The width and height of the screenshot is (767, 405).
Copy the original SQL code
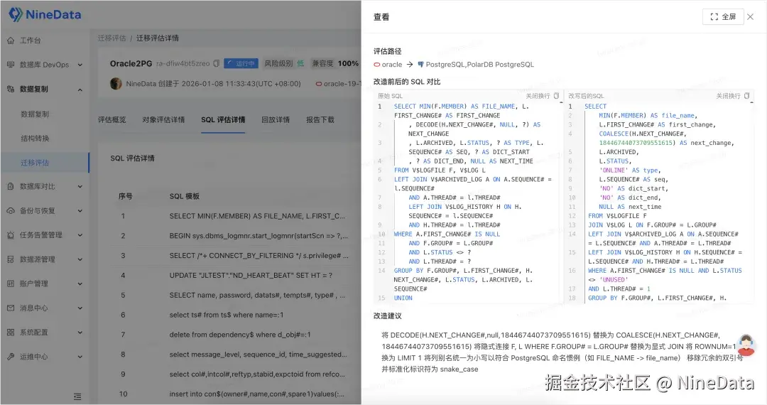click(x=556, y=96)
